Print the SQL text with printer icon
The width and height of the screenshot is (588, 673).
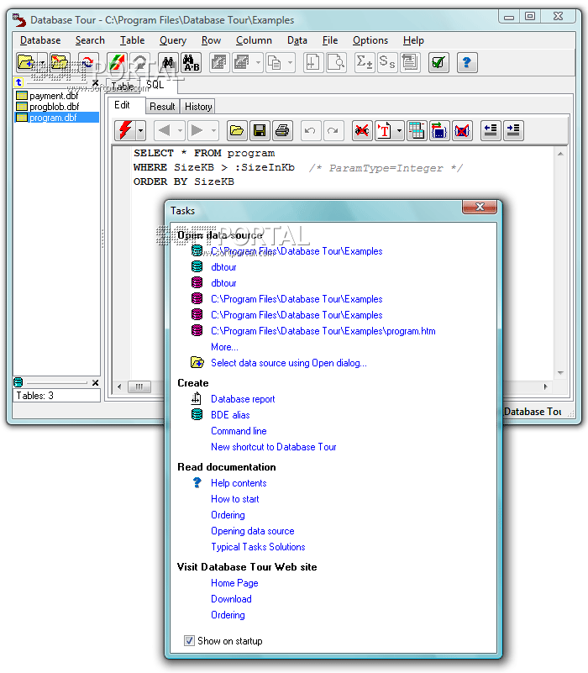coord(282,130)
